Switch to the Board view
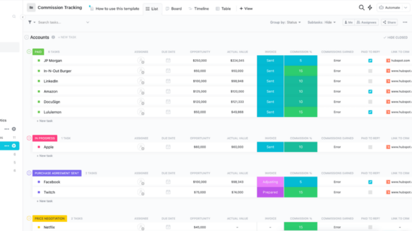412x231 pixels. tap(174, 8)
